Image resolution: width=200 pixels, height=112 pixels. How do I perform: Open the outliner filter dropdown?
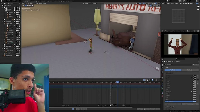tap(20, 3)
